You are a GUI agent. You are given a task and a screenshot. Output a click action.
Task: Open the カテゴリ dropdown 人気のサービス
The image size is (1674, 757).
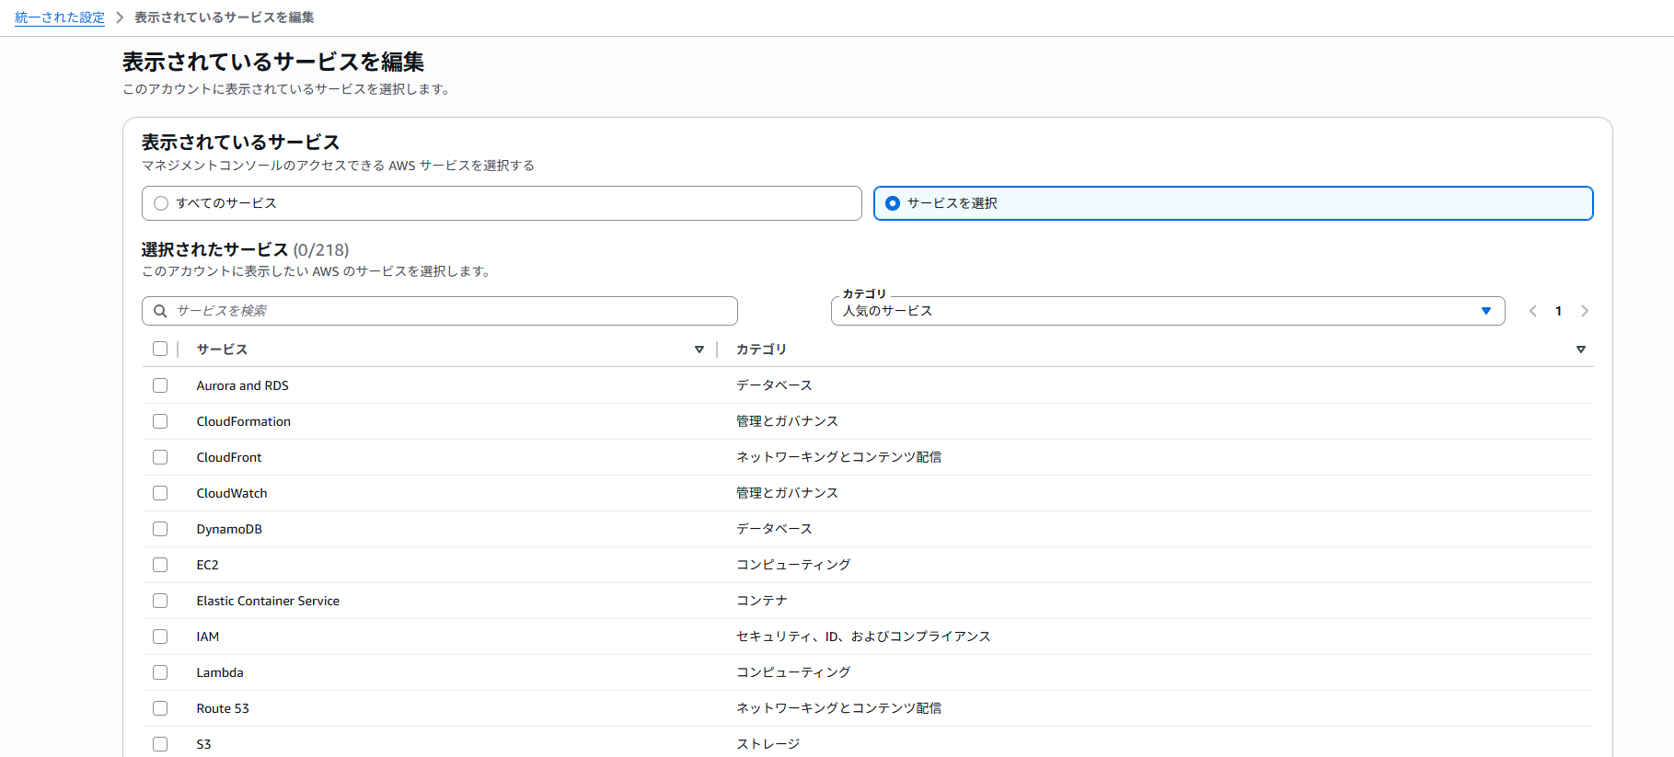[x=1168, y=311]
